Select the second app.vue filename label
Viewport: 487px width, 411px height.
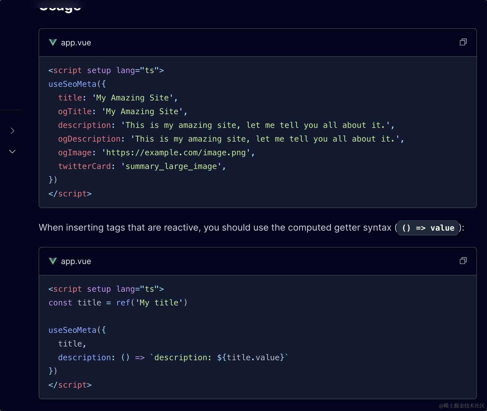pyautogui.click(x=76, y=261)
